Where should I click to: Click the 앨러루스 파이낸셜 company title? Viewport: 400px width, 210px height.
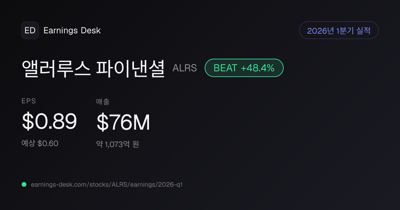[93, 68]
